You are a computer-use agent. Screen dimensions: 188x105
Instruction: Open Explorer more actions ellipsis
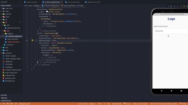tap(20, 2)
